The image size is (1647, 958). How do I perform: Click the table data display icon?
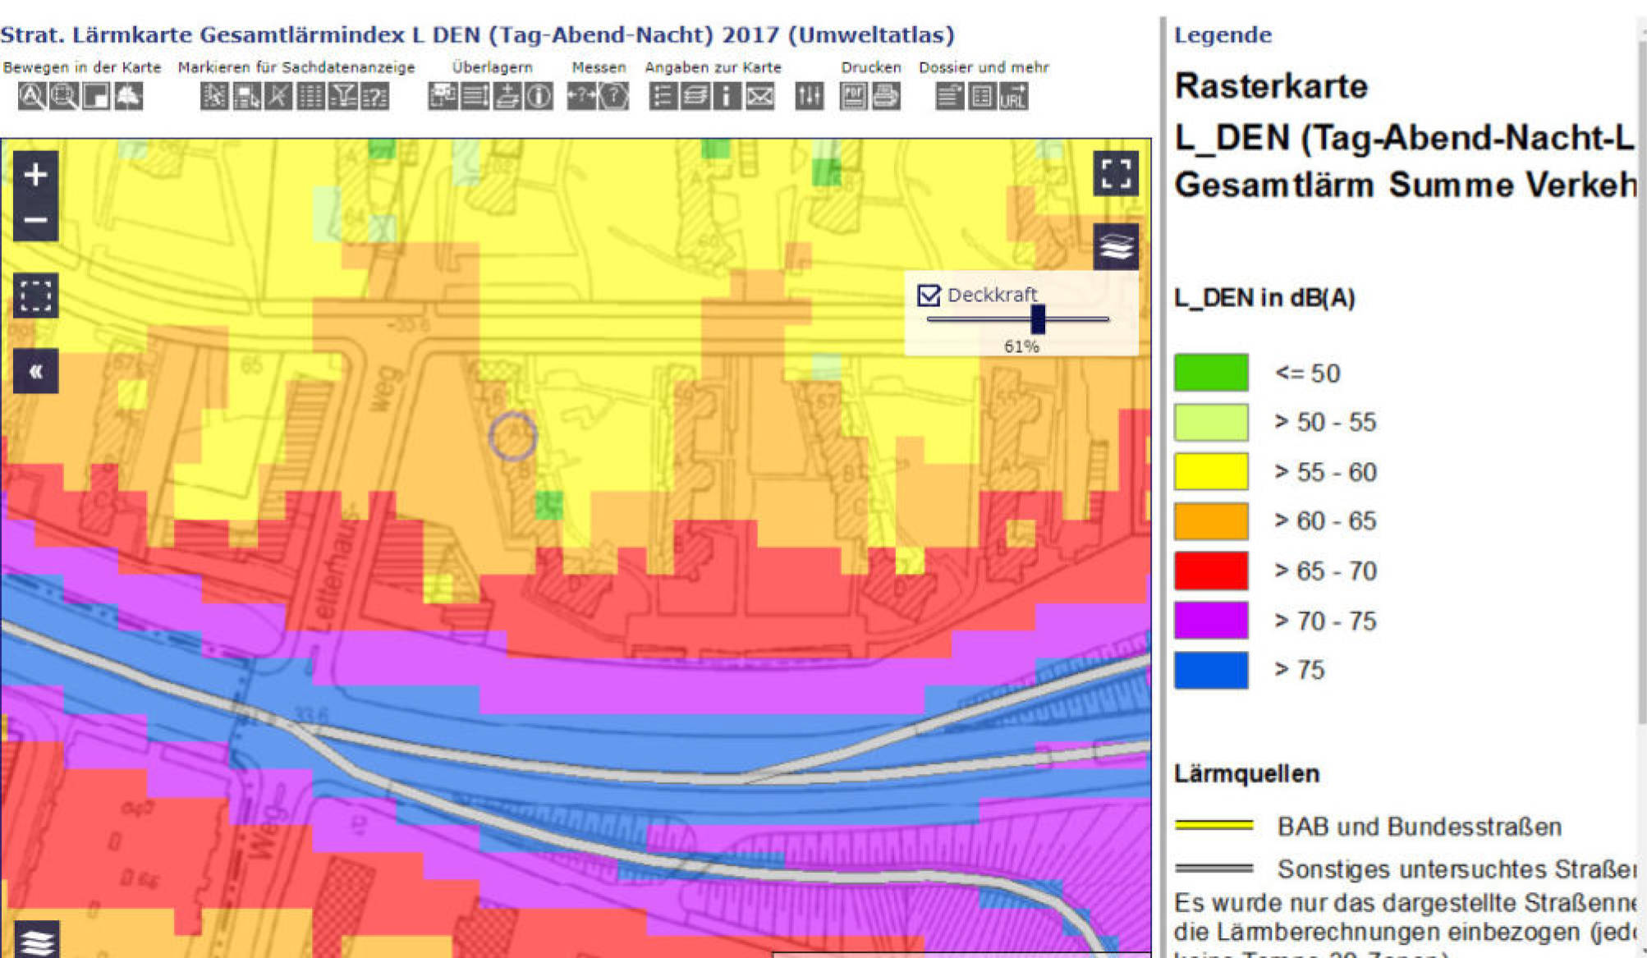click(x=310, y=97)
